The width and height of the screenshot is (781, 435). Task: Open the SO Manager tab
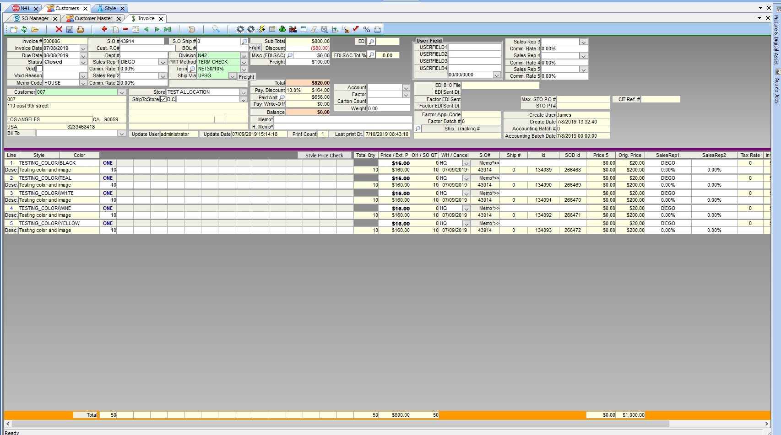point(35,18)
